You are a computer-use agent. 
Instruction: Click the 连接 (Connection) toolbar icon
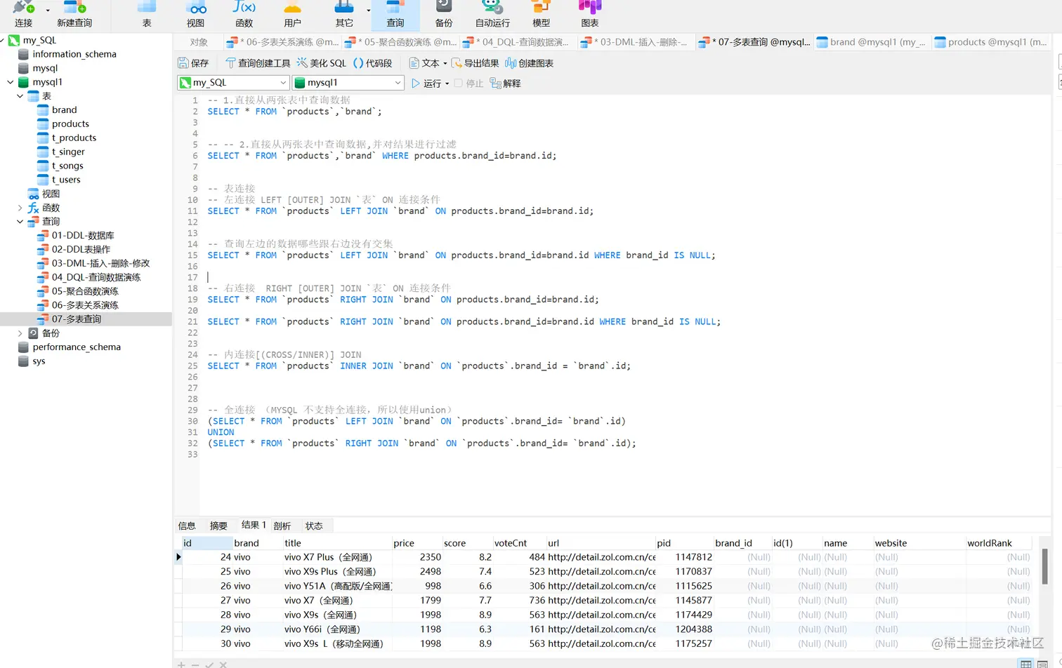tap(23, 14)
